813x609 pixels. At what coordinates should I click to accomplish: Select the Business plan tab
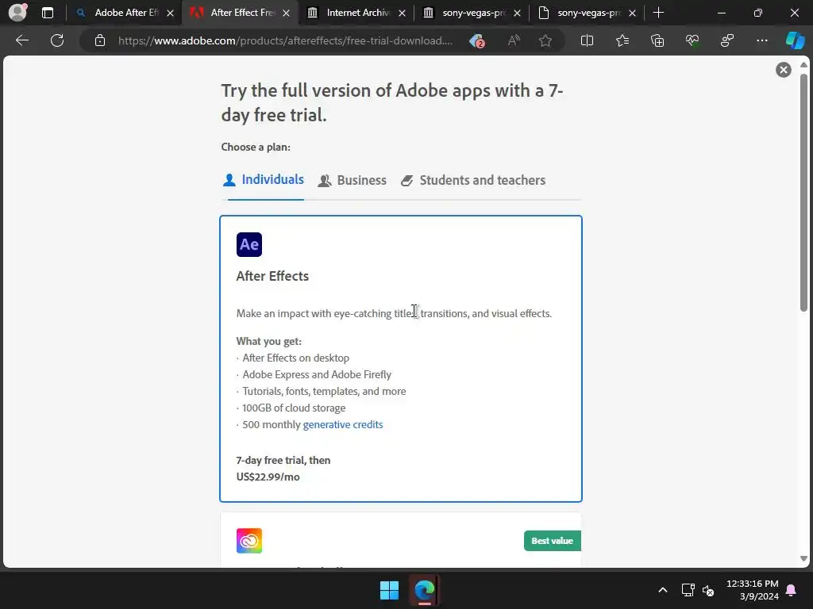[x=352, y=180]
